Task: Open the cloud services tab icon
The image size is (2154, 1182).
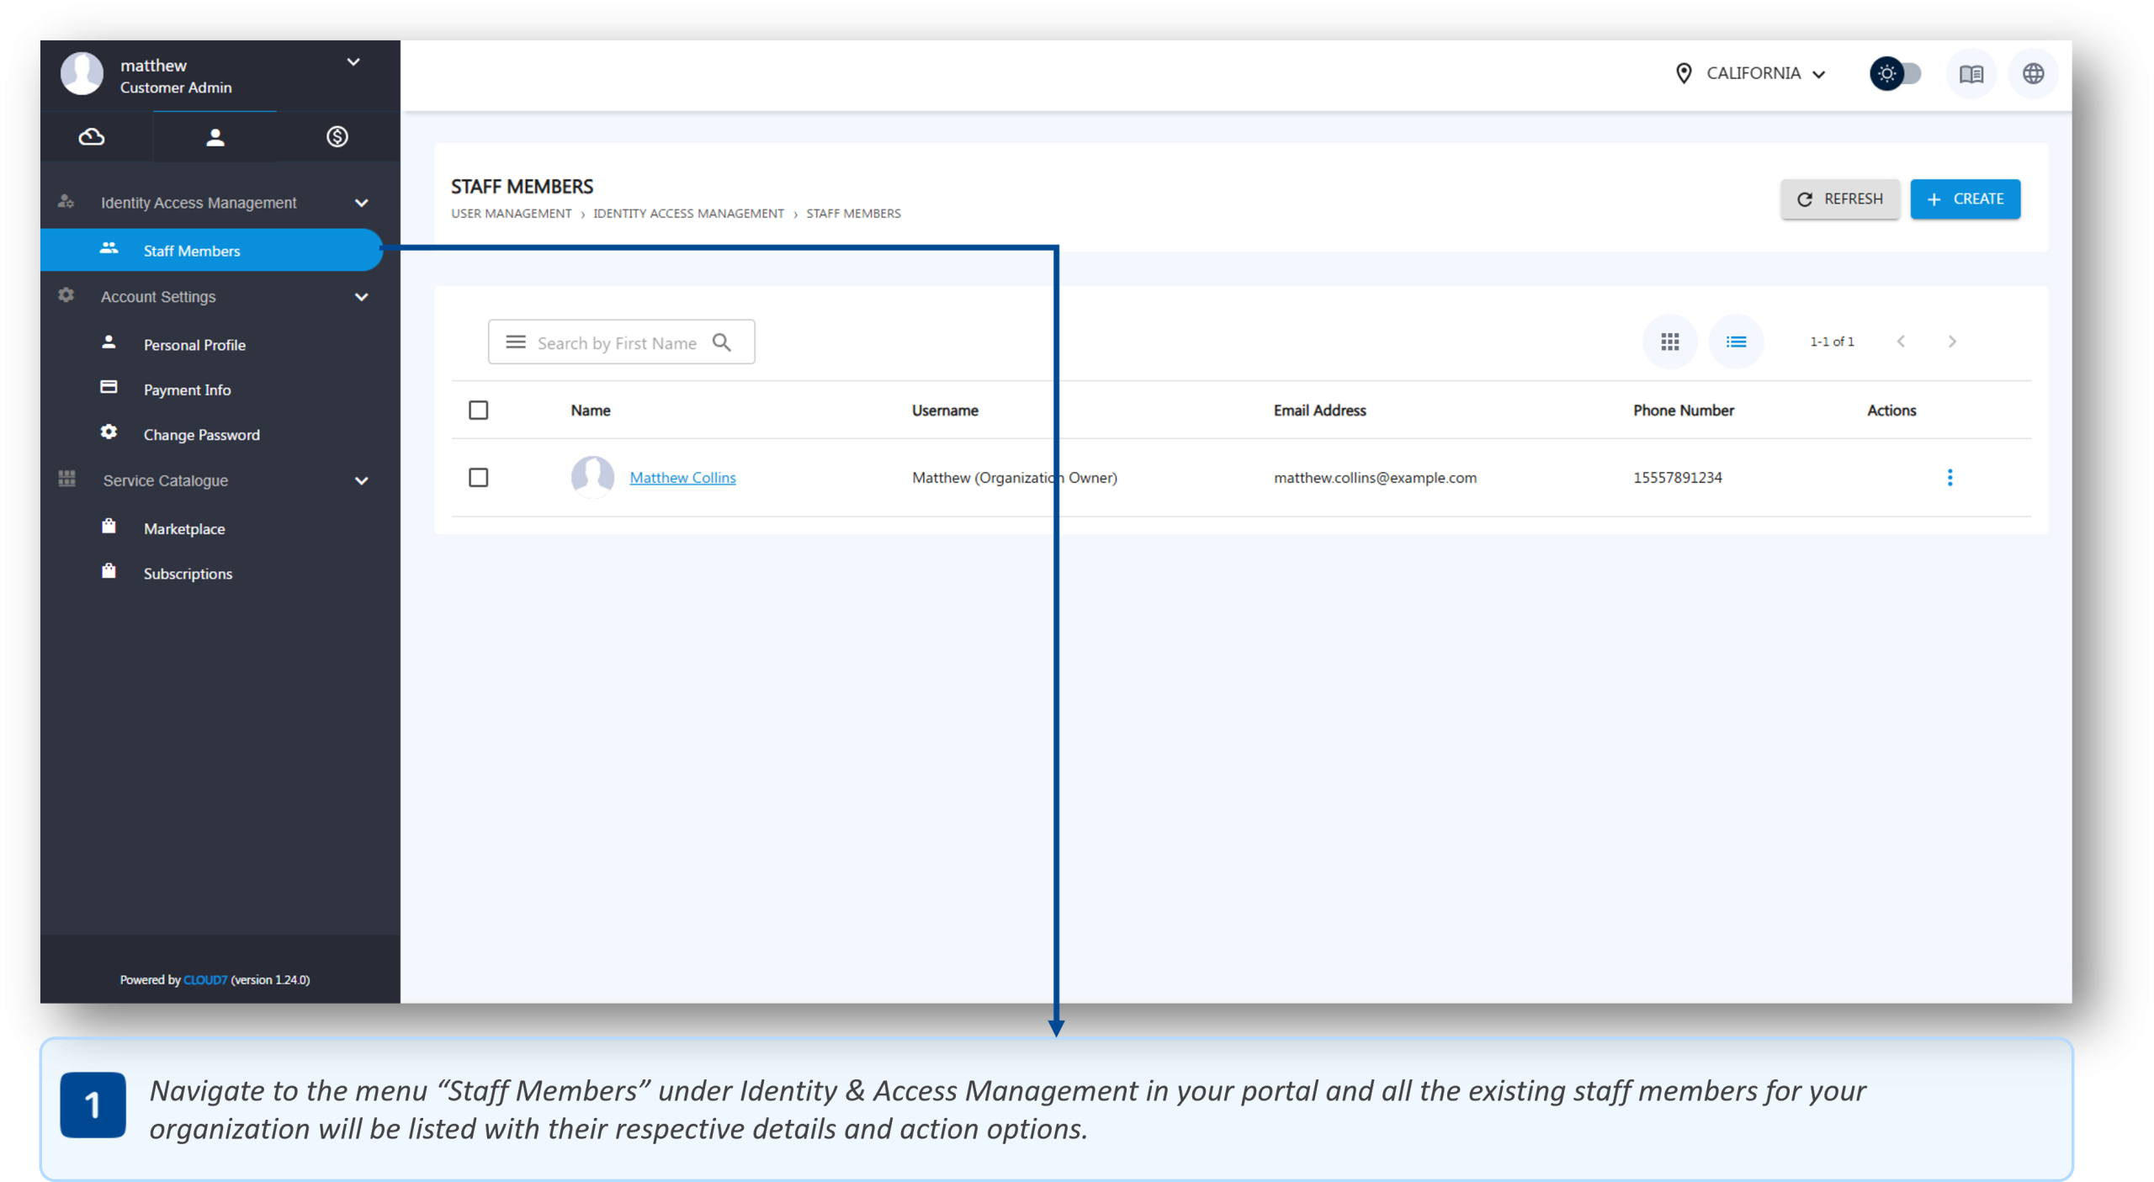Action: pyautogui.click(x=92, y=136)
